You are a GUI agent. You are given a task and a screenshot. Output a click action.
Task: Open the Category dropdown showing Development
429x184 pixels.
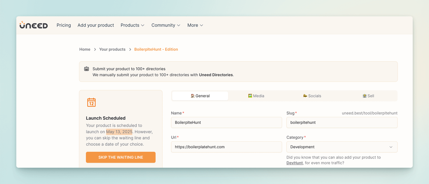342,147
